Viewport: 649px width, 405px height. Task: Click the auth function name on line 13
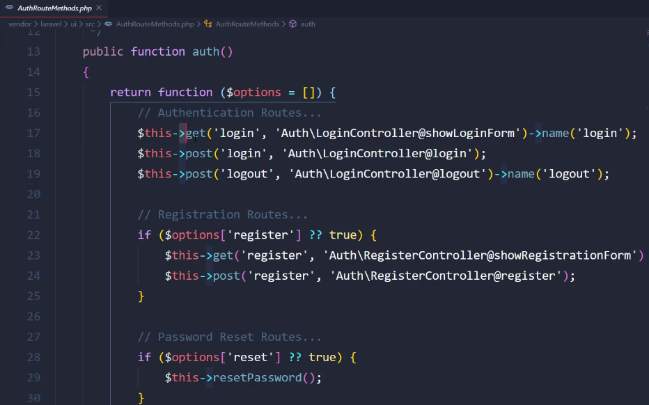(x=205, y=51)
